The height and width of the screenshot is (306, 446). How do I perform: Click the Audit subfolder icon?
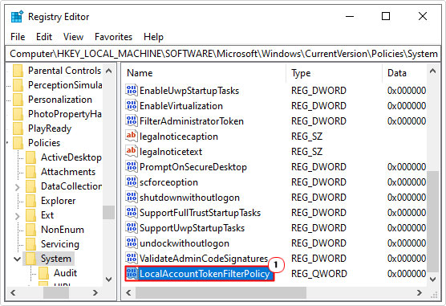click(43, 273)
